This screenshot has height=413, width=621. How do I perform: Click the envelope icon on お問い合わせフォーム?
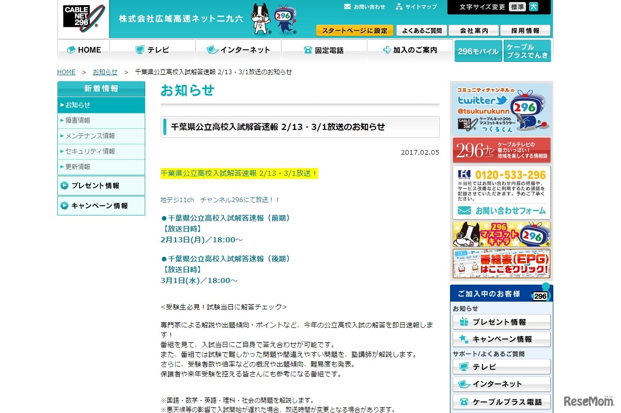coord(464,209)
